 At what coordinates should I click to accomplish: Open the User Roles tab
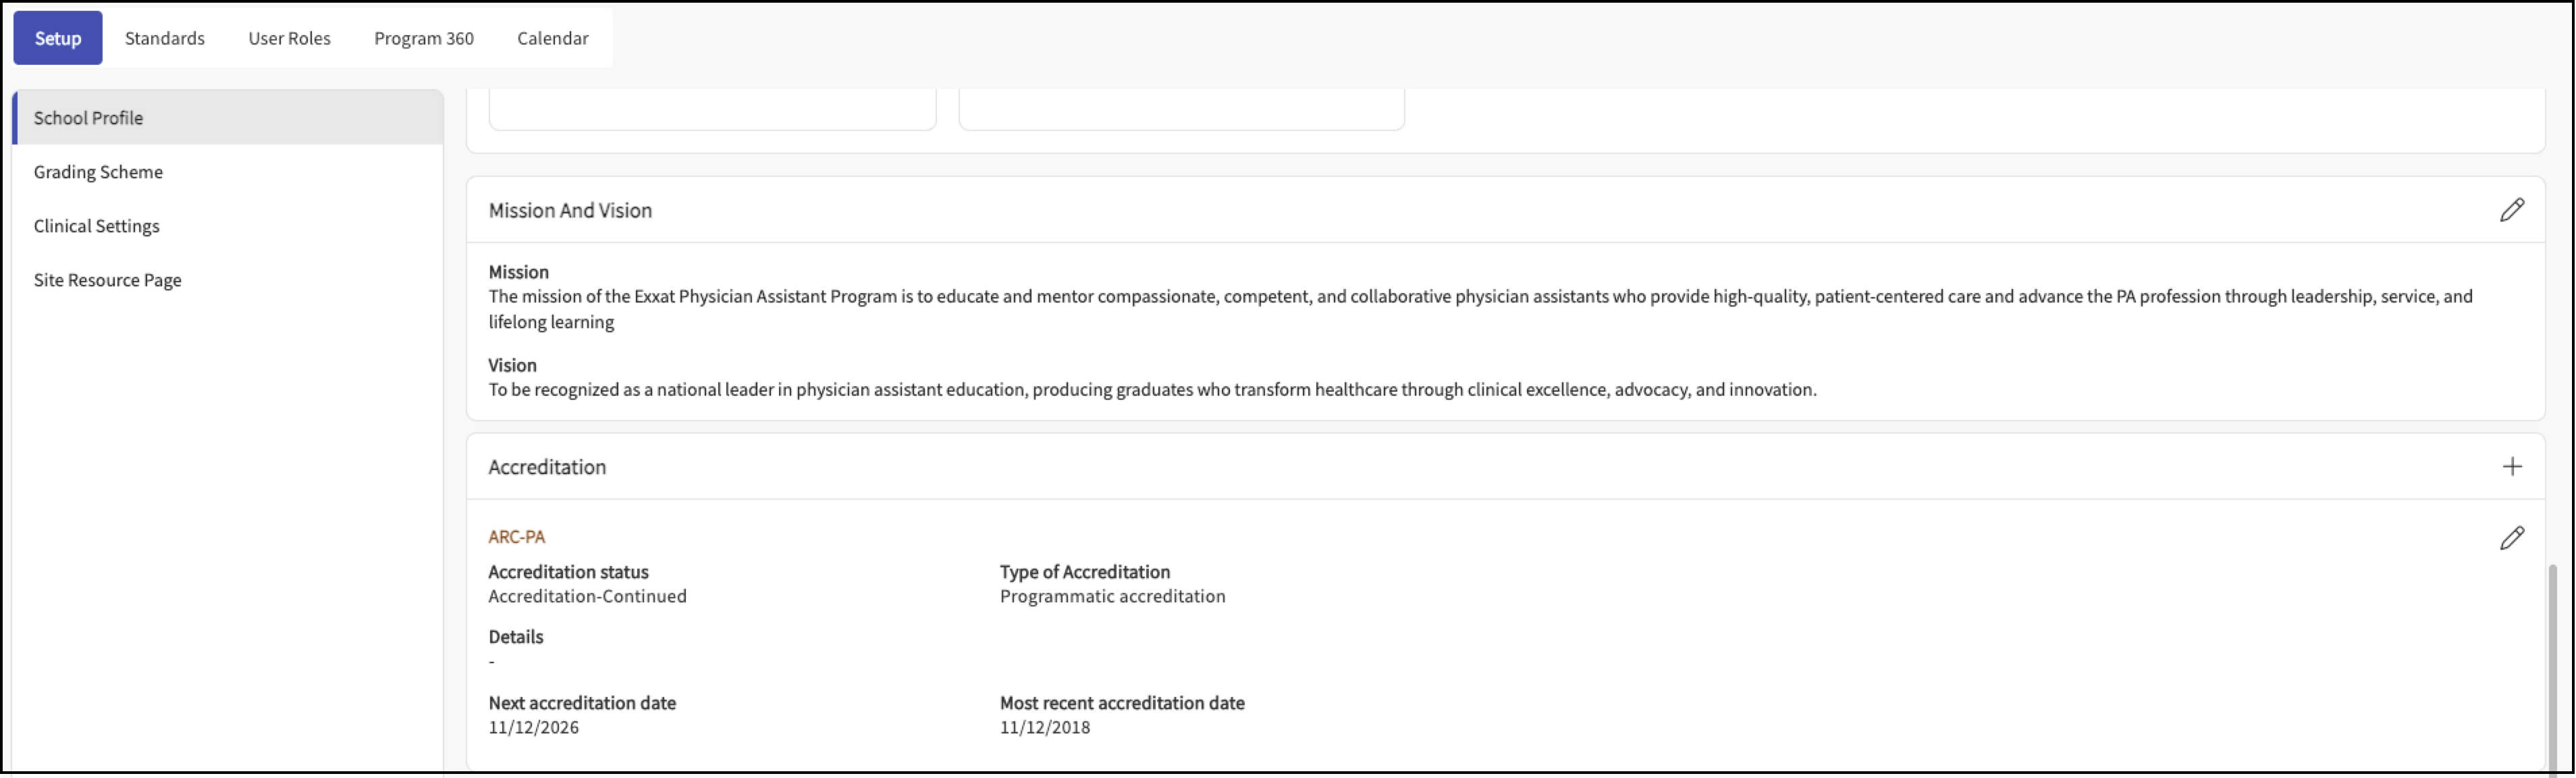(x=289, y=38)
